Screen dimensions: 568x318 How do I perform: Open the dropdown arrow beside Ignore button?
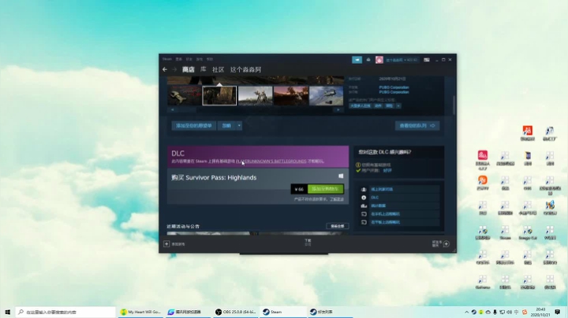pyautogui.click(x=240, y=126)
